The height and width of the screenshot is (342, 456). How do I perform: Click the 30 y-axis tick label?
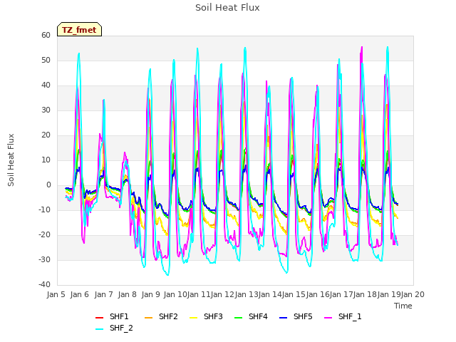tap(46, 110)
